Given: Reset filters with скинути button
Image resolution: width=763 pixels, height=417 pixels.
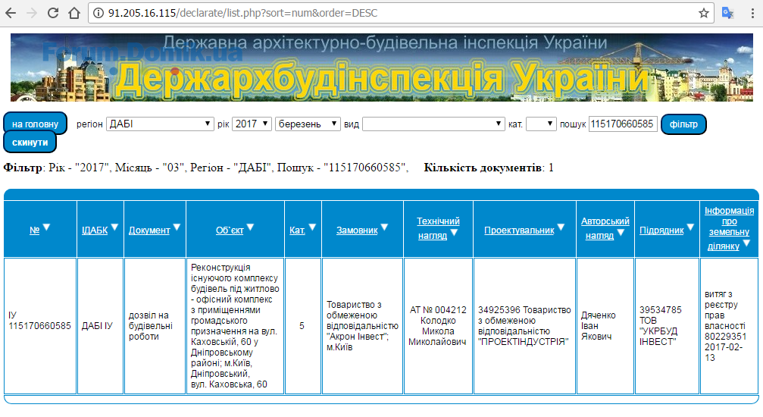Looking at the screenshot, I should pyautogui.click(x=30, y=143).
